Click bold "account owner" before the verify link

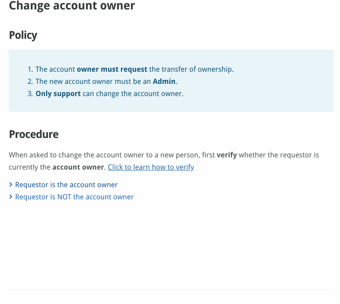(79, 167)
